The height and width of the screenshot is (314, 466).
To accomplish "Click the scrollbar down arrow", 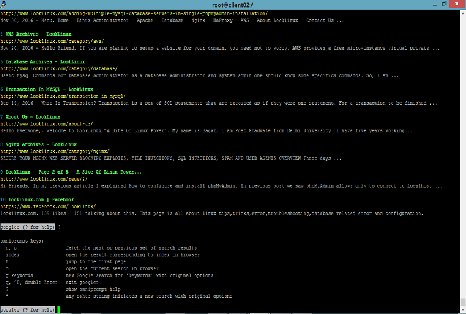I will point(463,310).
